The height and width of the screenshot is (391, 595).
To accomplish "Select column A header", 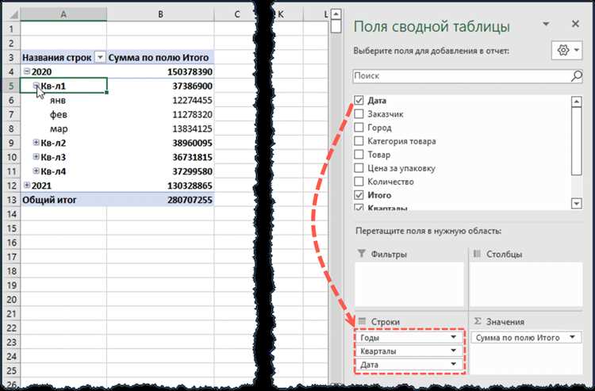I will [63, 14].
